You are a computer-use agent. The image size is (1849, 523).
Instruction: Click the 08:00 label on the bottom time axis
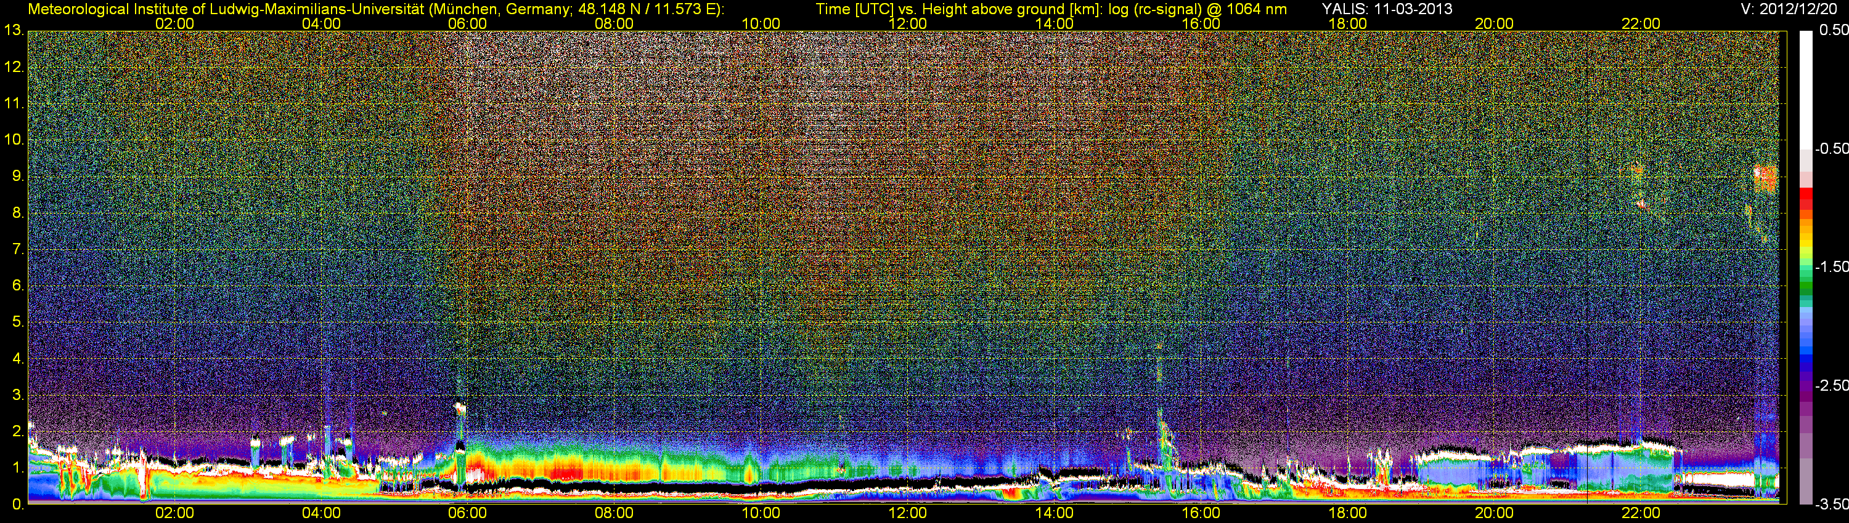click(614, 513)
